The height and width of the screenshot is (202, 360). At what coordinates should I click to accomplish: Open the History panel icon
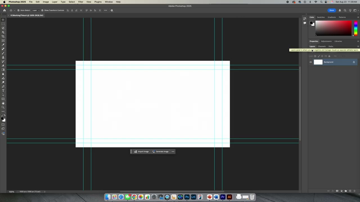[305, 19]
